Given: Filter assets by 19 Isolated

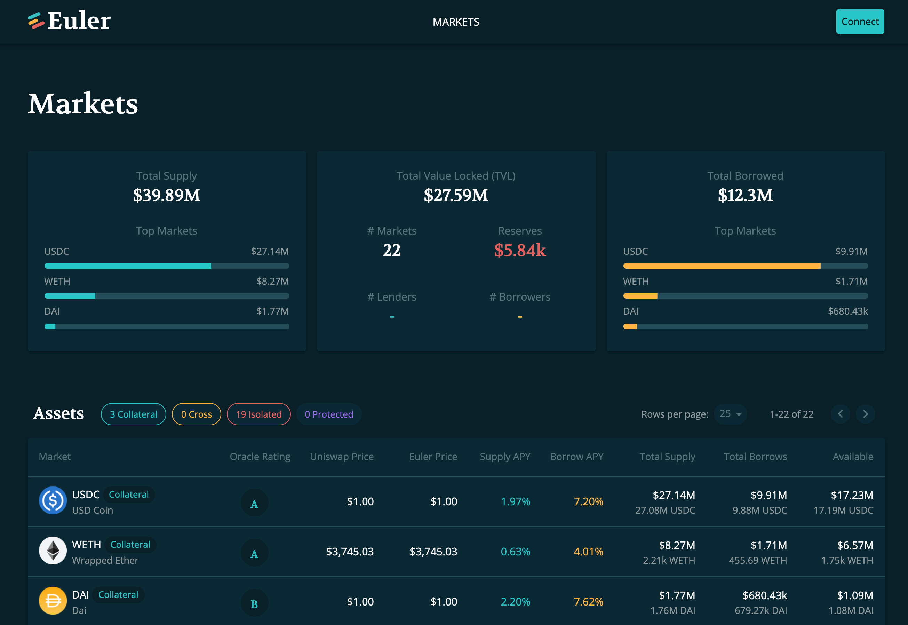Looking at the screenshot, I should tap(259, 414).
